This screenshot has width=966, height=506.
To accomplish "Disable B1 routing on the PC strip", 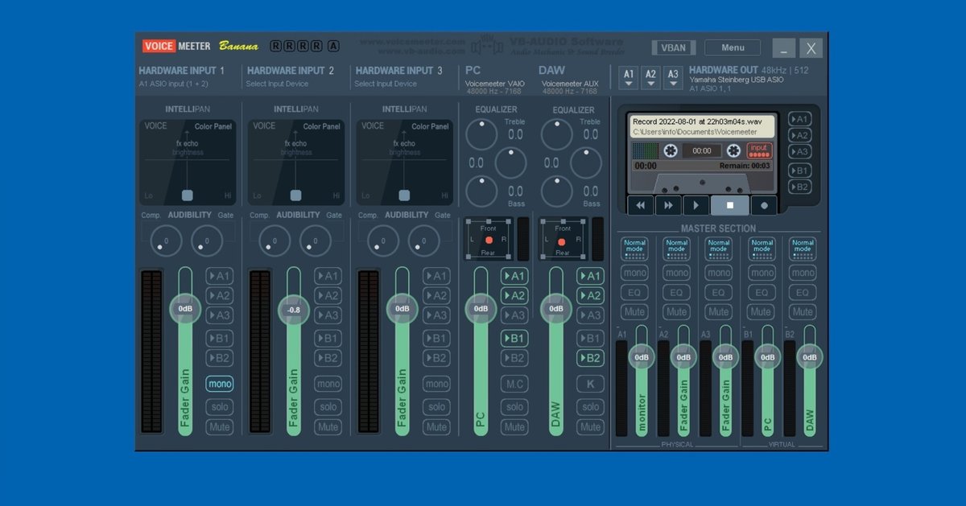I will [x=514, y=338].
